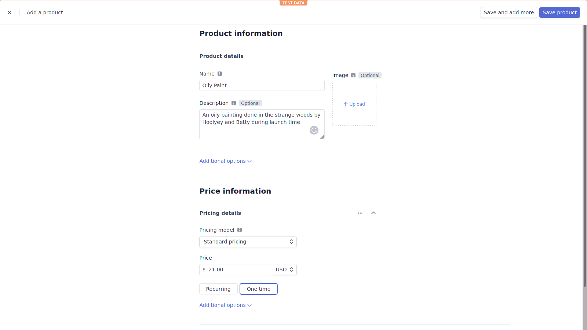Click the Description info icon
The width and height of the screenshot is (587, 330).
point(234,103)
